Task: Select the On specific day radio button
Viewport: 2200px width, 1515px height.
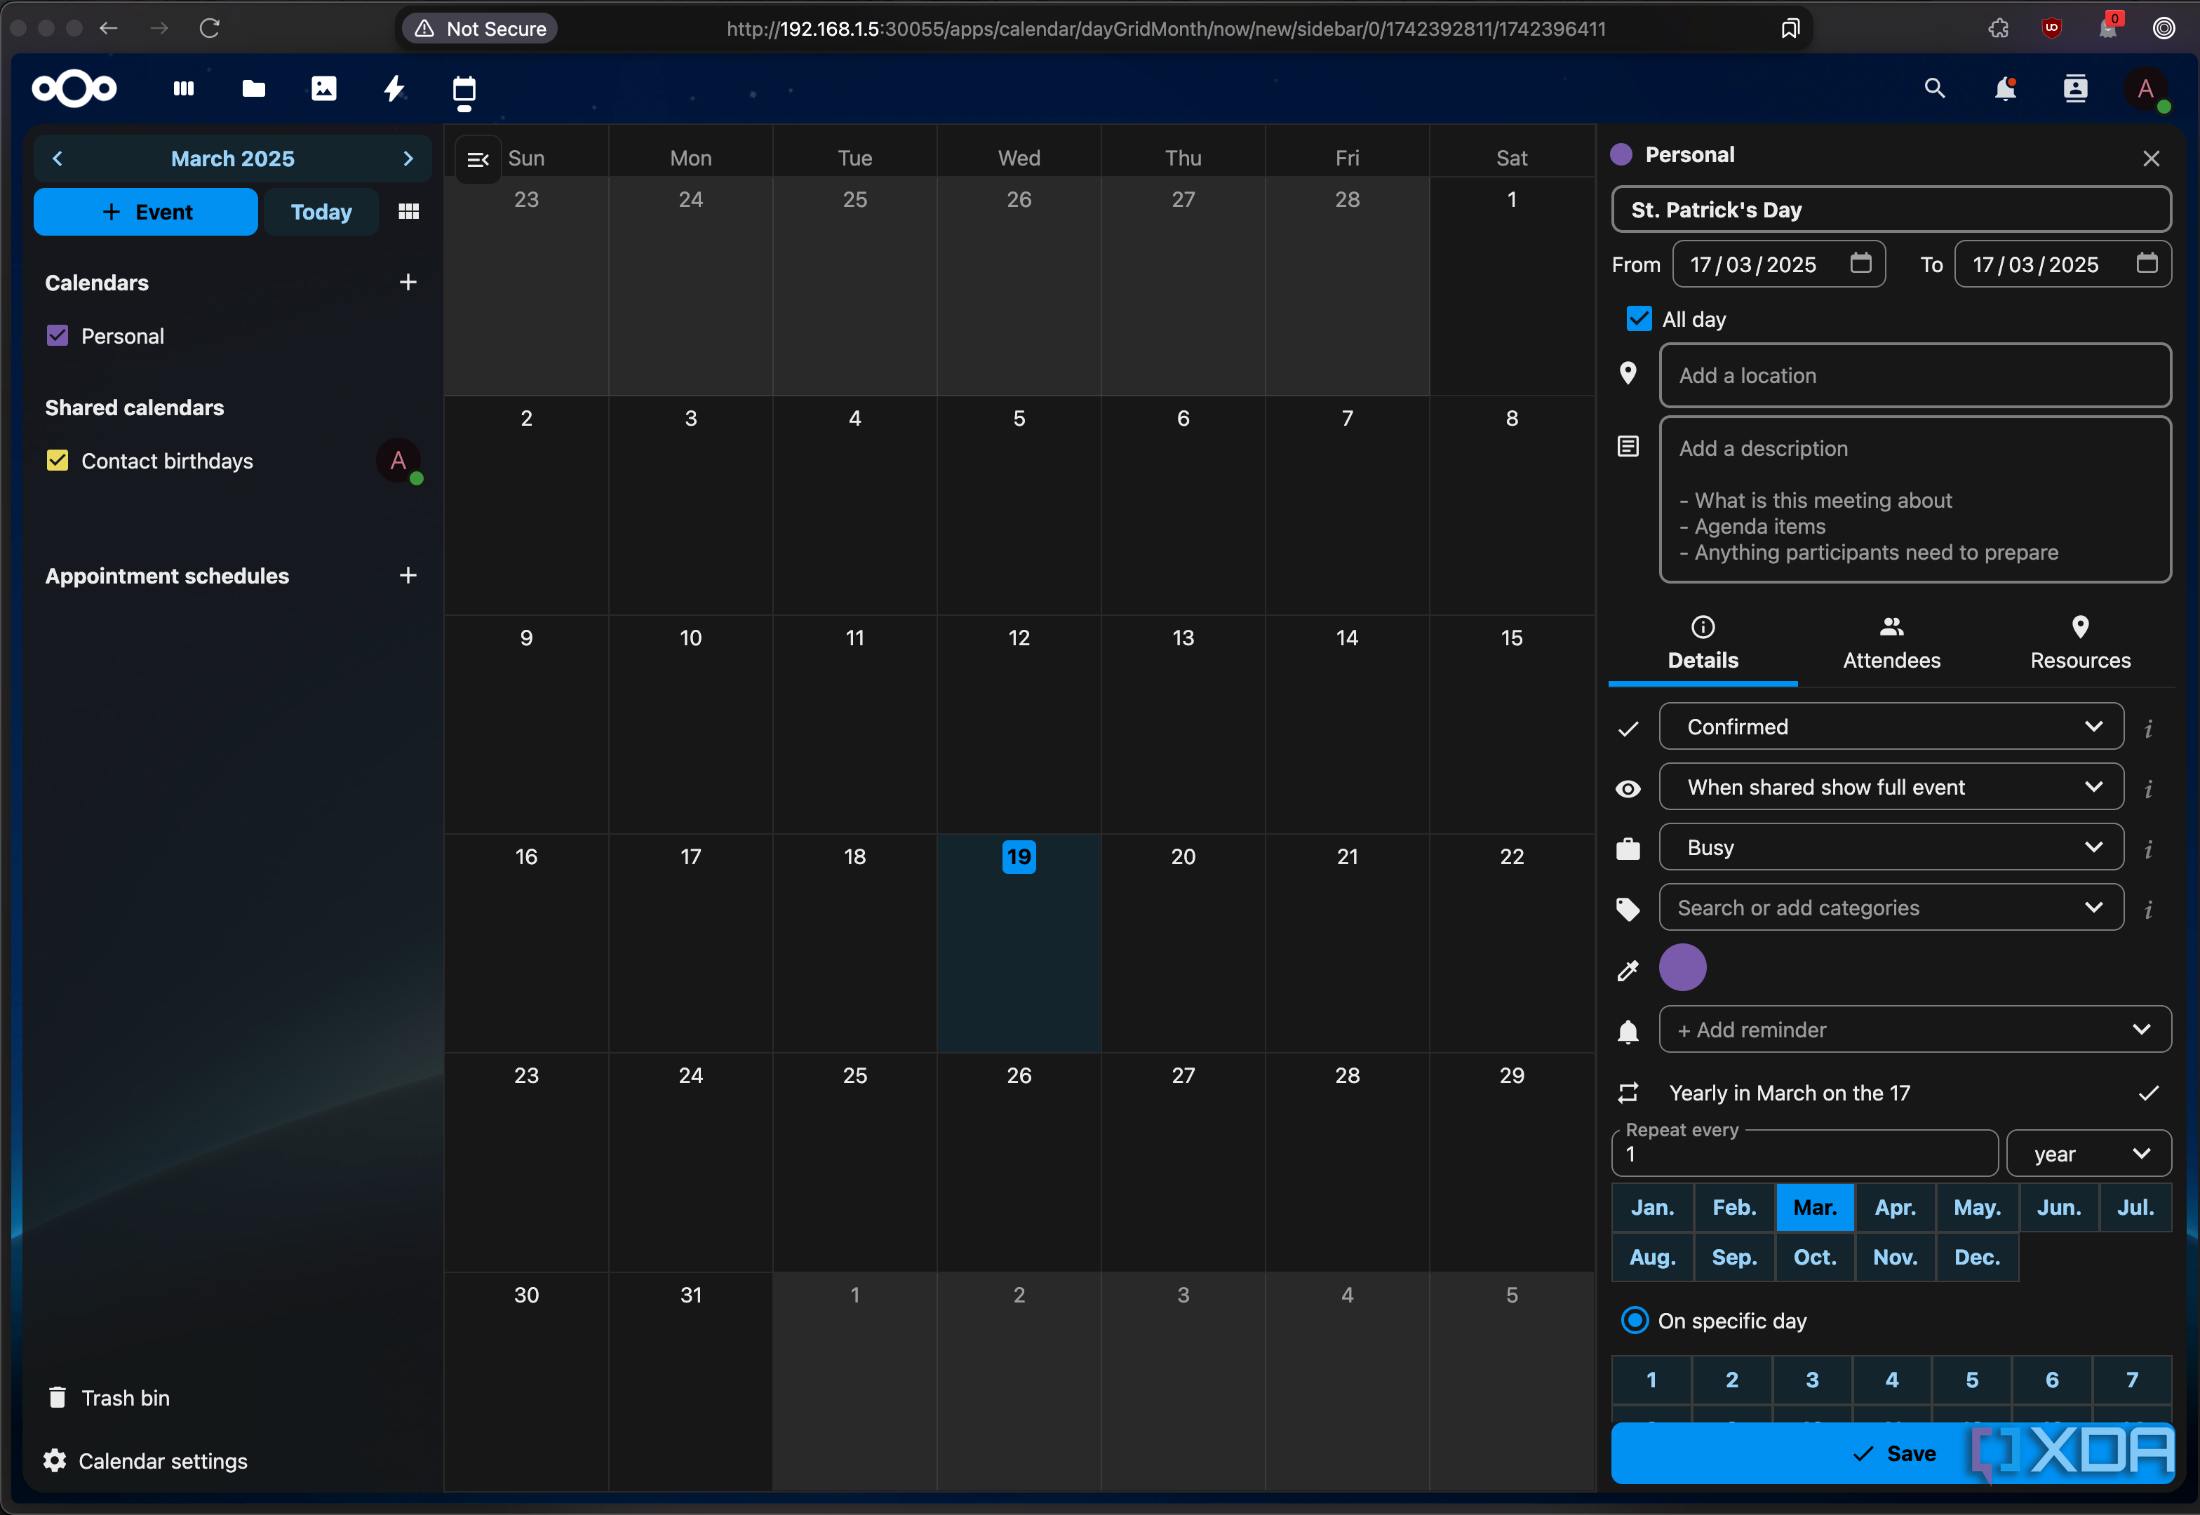Action: pos(1635,1319)
